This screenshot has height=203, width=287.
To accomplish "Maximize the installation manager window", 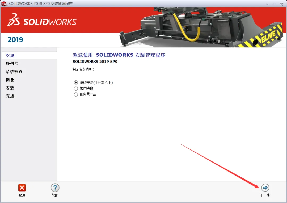I will [x=275, y=4].
